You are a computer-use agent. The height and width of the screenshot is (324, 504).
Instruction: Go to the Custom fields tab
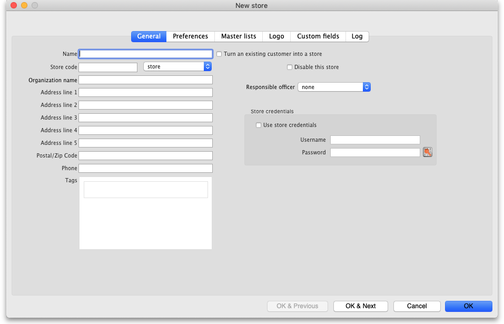(318, 36)
